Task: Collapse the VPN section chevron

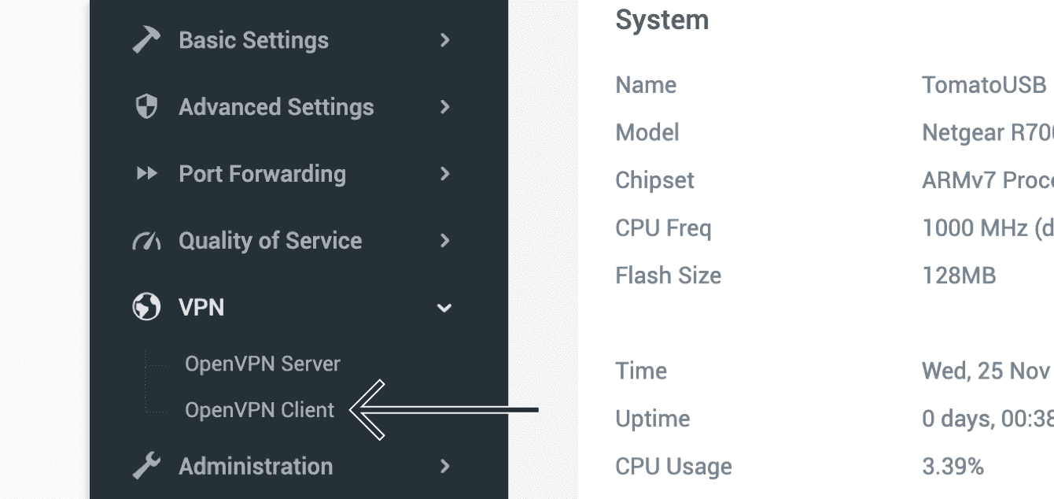Action: (x=444, y=308)
